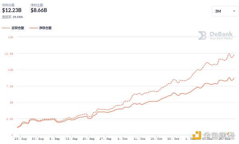Click the DeBank logo icon
This screenshot has width=239, height=144.
[202, 35]
